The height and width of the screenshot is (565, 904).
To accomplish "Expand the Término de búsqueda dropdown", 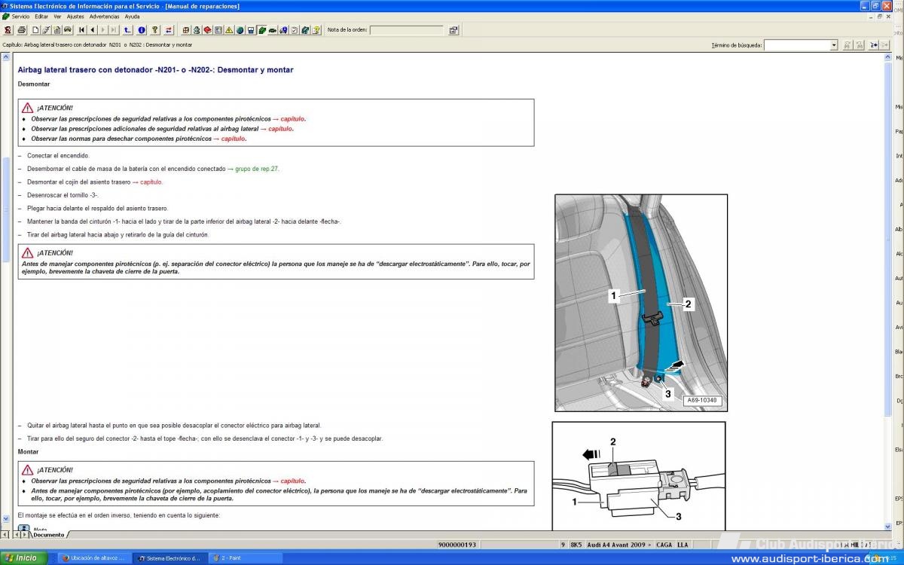I will (834, 45).
